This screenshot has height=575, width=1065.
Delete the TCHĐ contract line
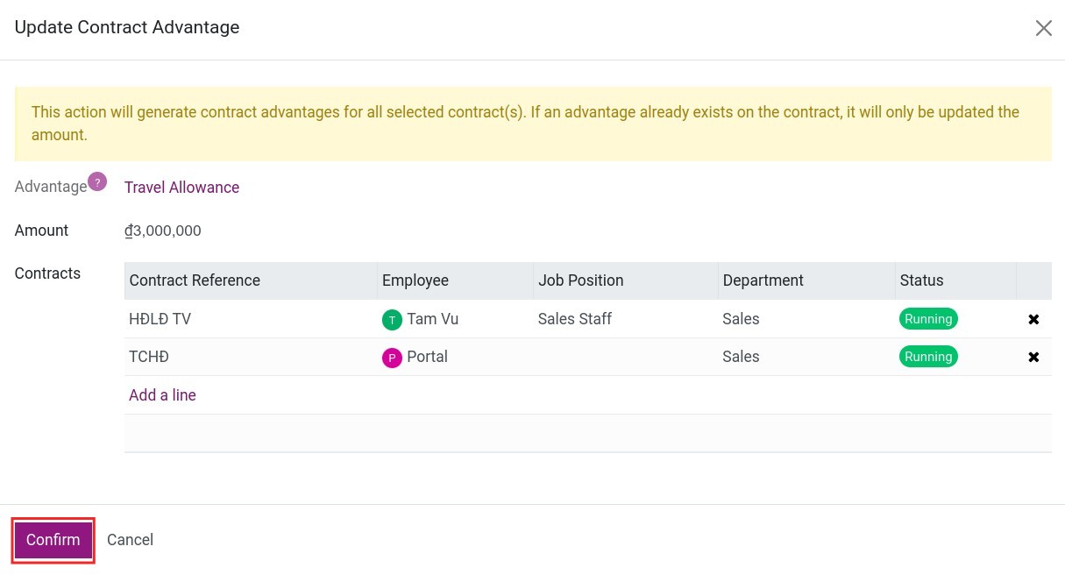pyautogui.click(x=1033, y=357)
